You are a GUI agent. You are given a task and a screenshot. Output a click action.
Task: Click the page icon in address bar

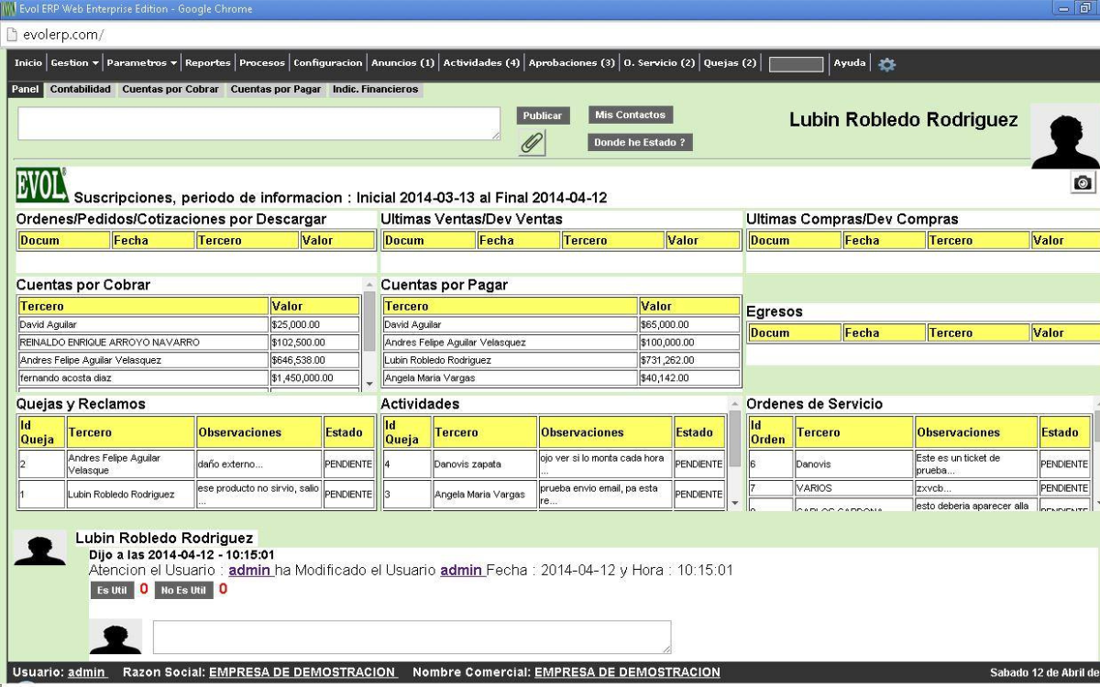point(13,35)
